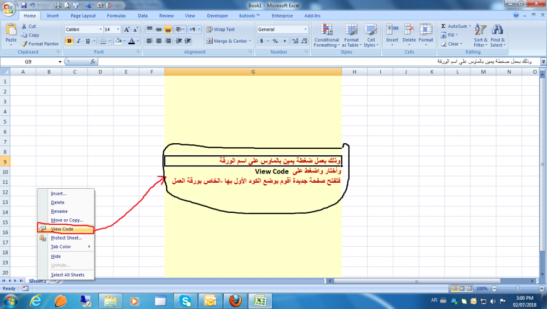The width and height of the screenshot is (547, 309).
Task: Apply Comma Style
Action: pos(284,41)
